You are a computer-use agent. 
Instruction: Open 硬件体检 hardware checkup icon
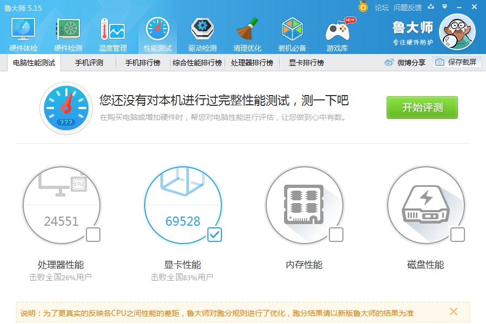point(23,29)
